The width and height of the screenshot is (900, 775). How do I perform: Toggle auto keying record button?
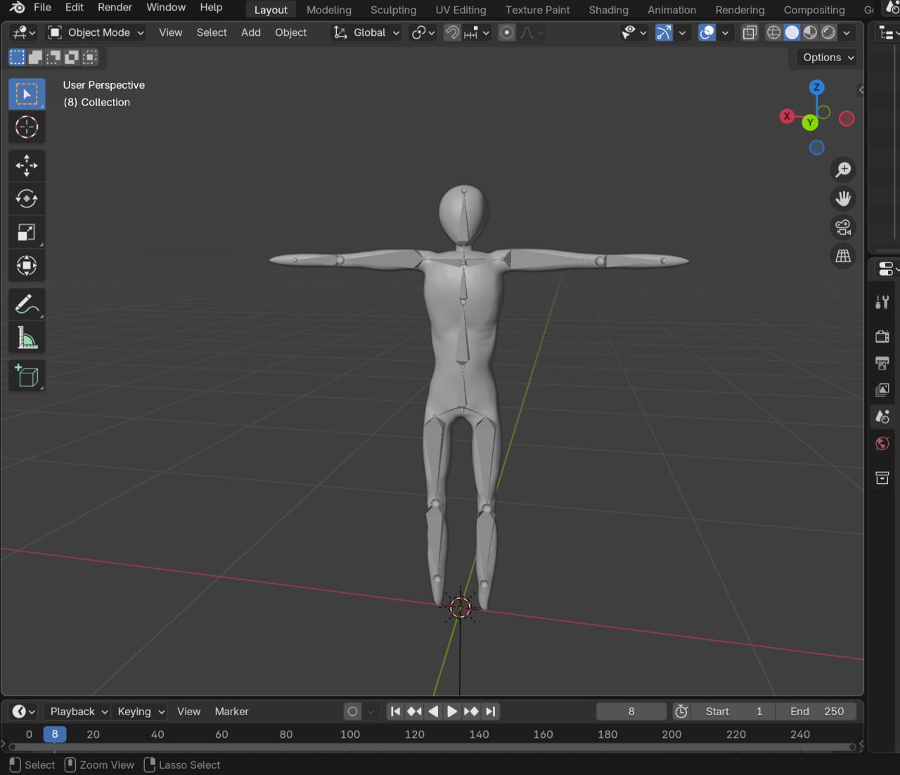click(352, 711)
